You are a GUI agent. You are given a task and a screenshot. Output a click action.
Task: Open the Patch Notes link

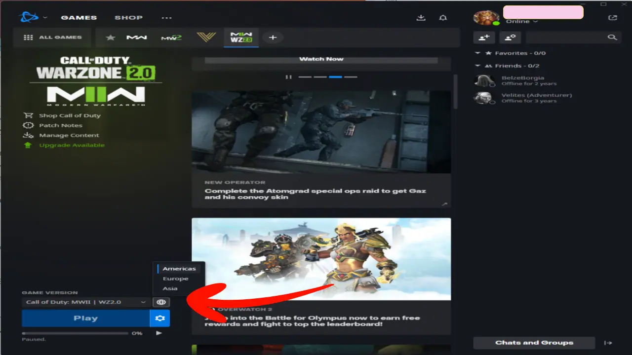coord(60,125)
